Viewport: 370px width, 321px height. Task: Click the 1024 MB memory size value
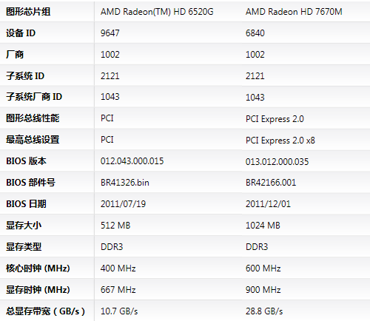click(263, 226)
